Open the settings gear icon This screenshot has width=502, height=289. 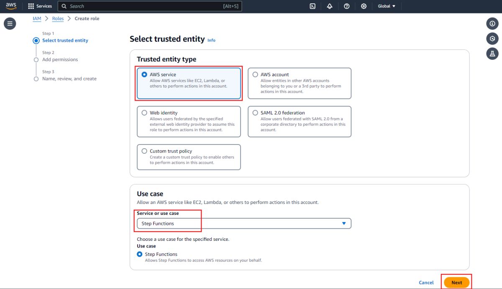click(x=364, y=6)
